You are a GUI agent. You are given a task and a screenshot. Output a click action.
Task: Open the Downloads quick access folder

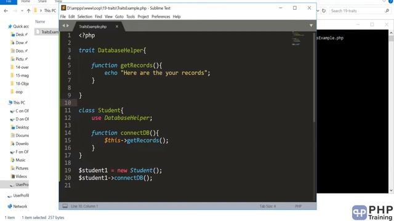pyautogui.click(x=19, y=42)
